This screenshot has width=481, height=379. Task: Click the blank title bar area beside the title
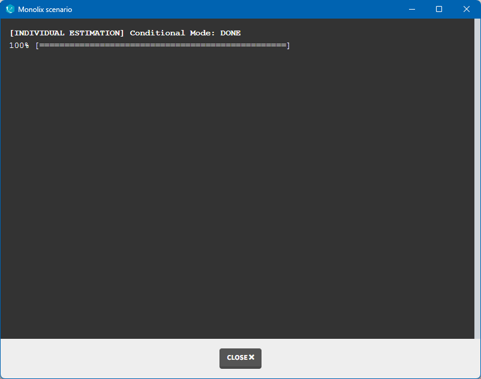(240, 10)
